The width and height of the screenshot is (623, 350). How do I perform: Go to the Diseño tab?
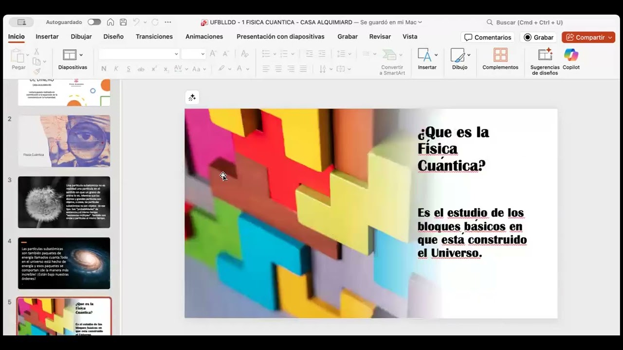(113, 36)
